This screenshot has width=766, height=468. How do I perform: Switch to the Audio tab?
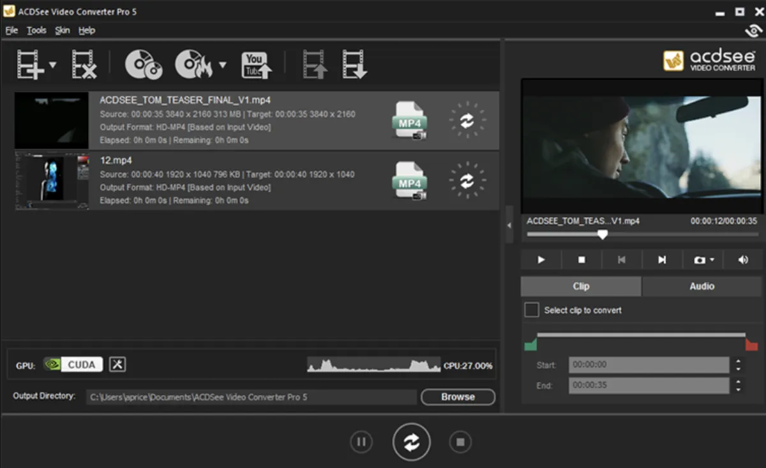702,286
